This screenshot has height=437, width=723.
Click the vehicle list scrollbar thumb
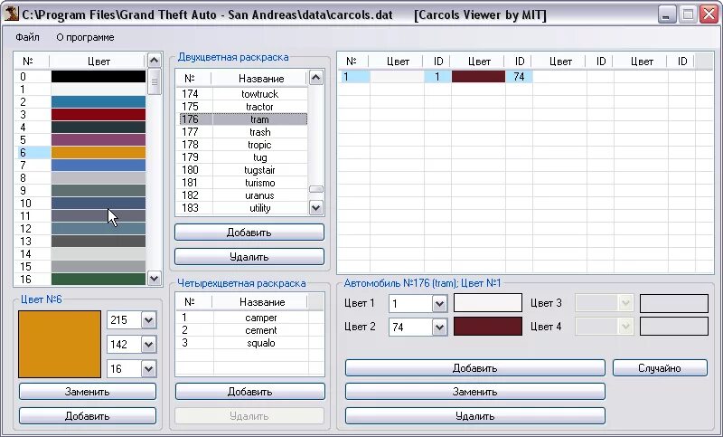tap(315, 189)
